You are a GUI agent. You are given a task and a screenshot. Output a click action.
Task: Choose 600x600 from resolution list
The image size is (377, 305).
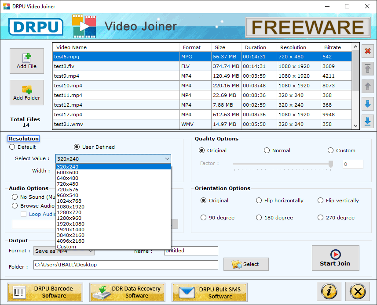point(113,172)
